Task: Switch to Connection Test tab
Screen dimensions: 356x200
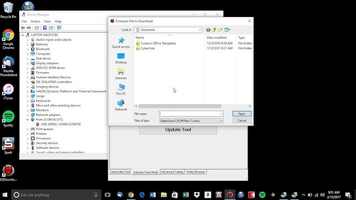Action: (x=120, y=172)
